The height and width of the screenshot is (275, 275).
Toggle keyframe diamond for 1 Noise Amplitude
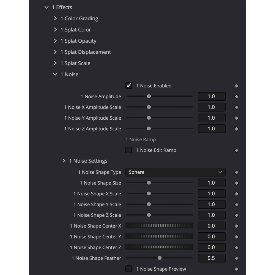click(x=237, y=97)
